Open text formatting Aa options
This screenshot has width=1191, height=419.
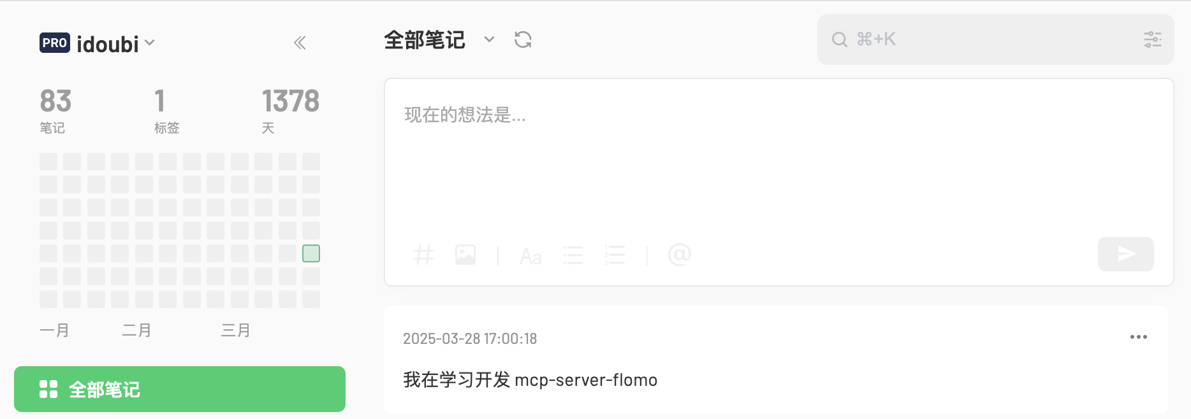pyautogui.click(x=530, y=256)
